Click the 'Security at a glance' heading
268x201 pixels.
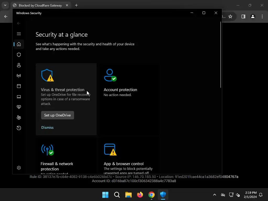62,35
